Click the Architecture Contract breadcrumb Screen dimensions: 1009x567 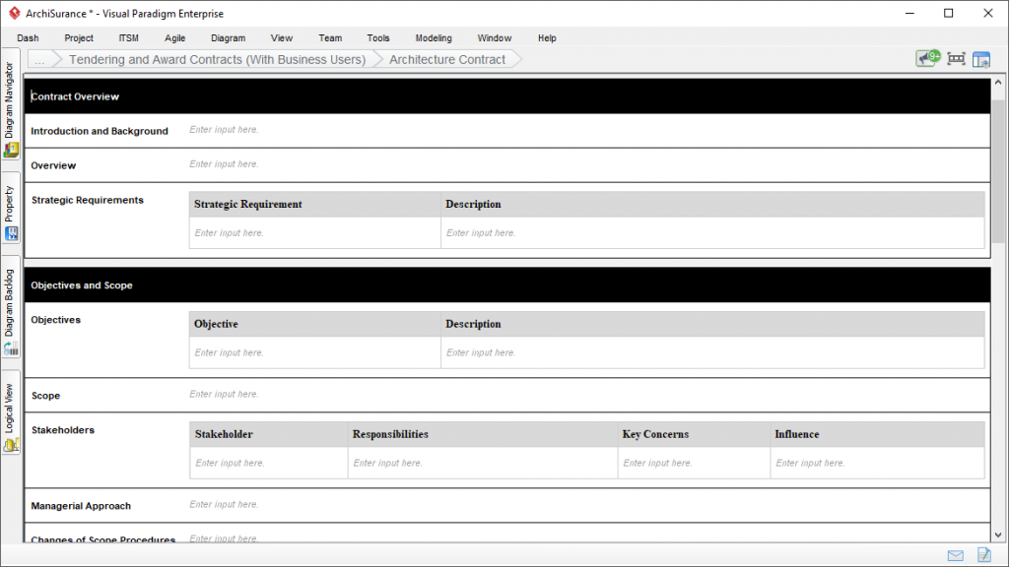[448, 59]
